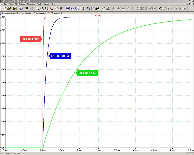Click the Zoom Out magnifier icon
This screenshot has height=155, width=194.
(47, 9)
